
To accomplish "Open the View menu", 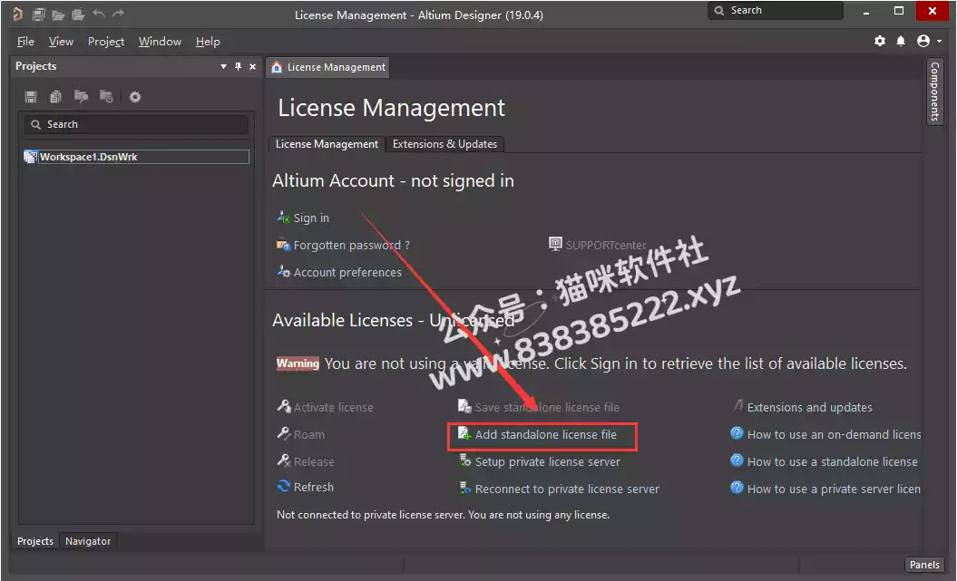I will [61, 42].
